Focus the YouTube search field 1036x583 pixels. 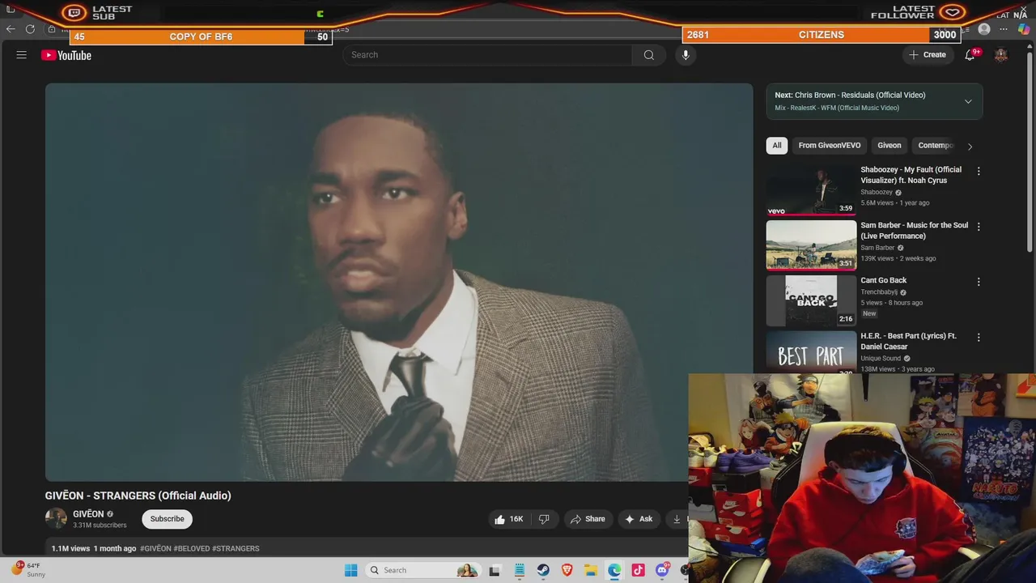point(487,55)
